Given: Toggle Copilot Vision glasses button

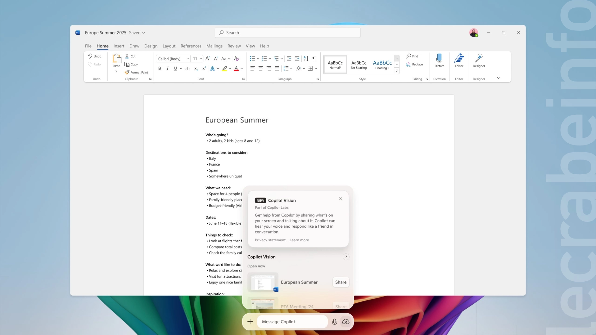Looking at the screenshot, I should (x=346, y=322).
